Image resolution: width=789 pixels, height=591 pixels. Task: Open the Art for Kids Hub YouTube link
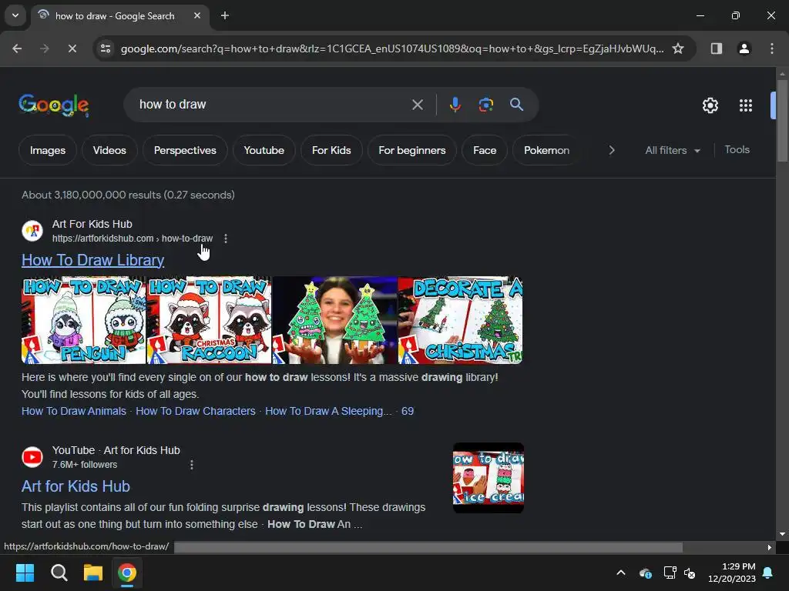click(76, 486)
